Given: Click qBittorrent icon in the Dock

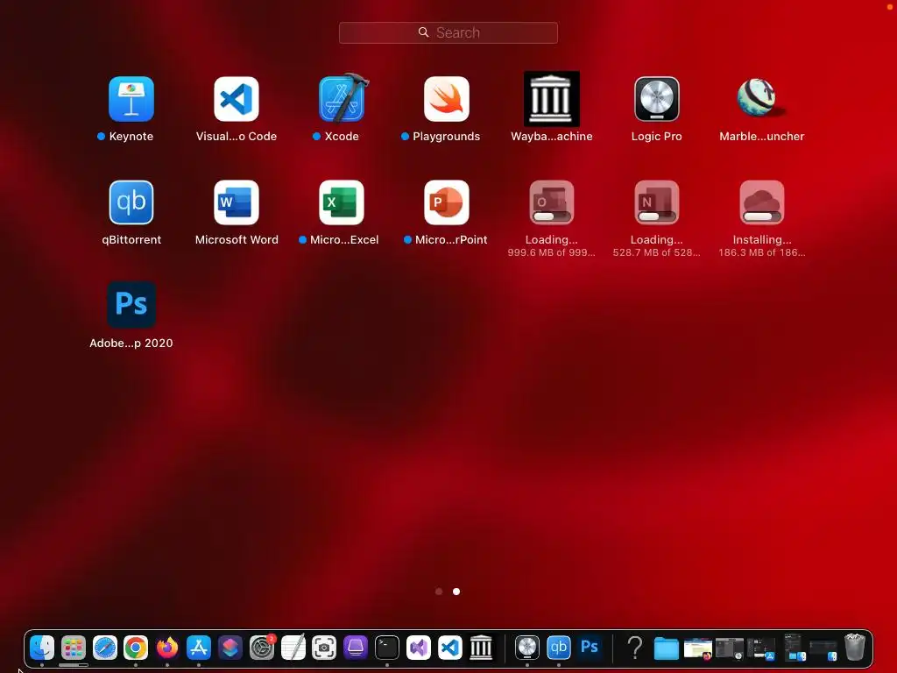Looking at the screenshot, I should click(558, 648).
